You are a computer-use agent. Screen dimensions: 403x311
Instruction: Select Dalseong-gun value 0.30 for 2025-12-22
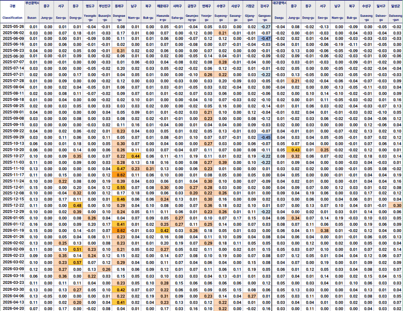click(x=396, y=206)
